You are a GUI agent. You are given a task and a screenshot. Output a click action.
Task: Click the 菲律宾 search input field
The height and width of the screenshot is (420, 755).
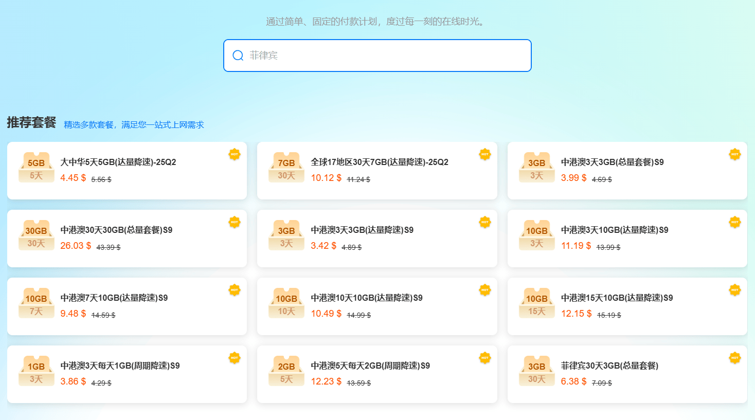click(386, 56)
